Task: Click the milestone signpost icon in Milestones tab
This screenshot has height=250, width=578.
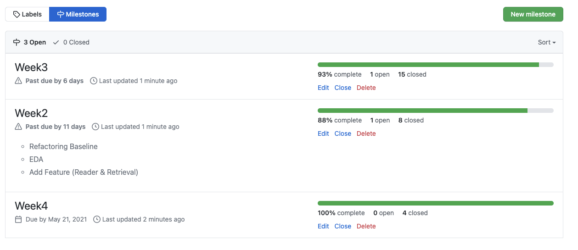Action: (x=60, y=14)
